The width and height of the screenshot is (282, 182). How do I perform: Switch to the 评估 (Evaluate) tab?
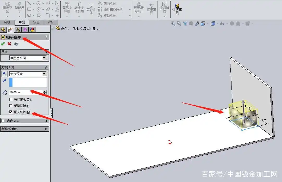pos(51,22)
